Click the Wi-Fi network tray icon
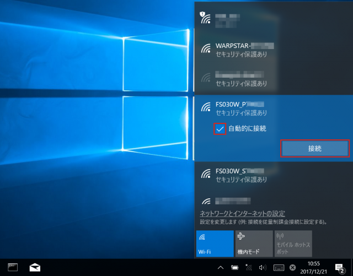Screen dimensions: 353x276 point(249,268)
